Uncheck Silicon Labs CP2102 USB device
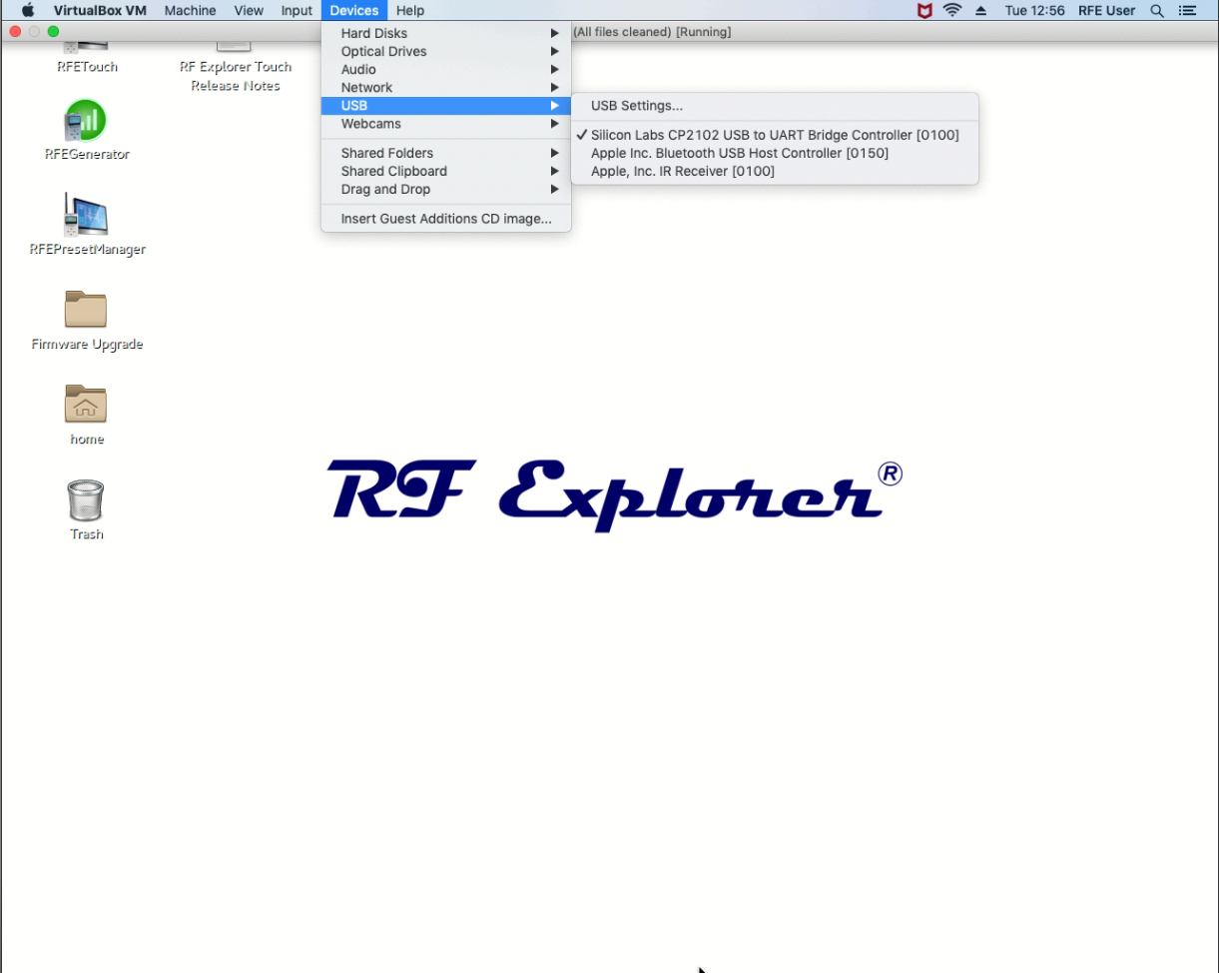 (x=774, y=135)
